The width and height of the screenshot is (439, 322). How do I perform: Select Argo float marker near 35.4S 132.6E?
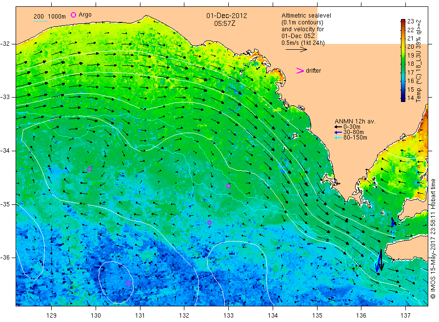209,223
